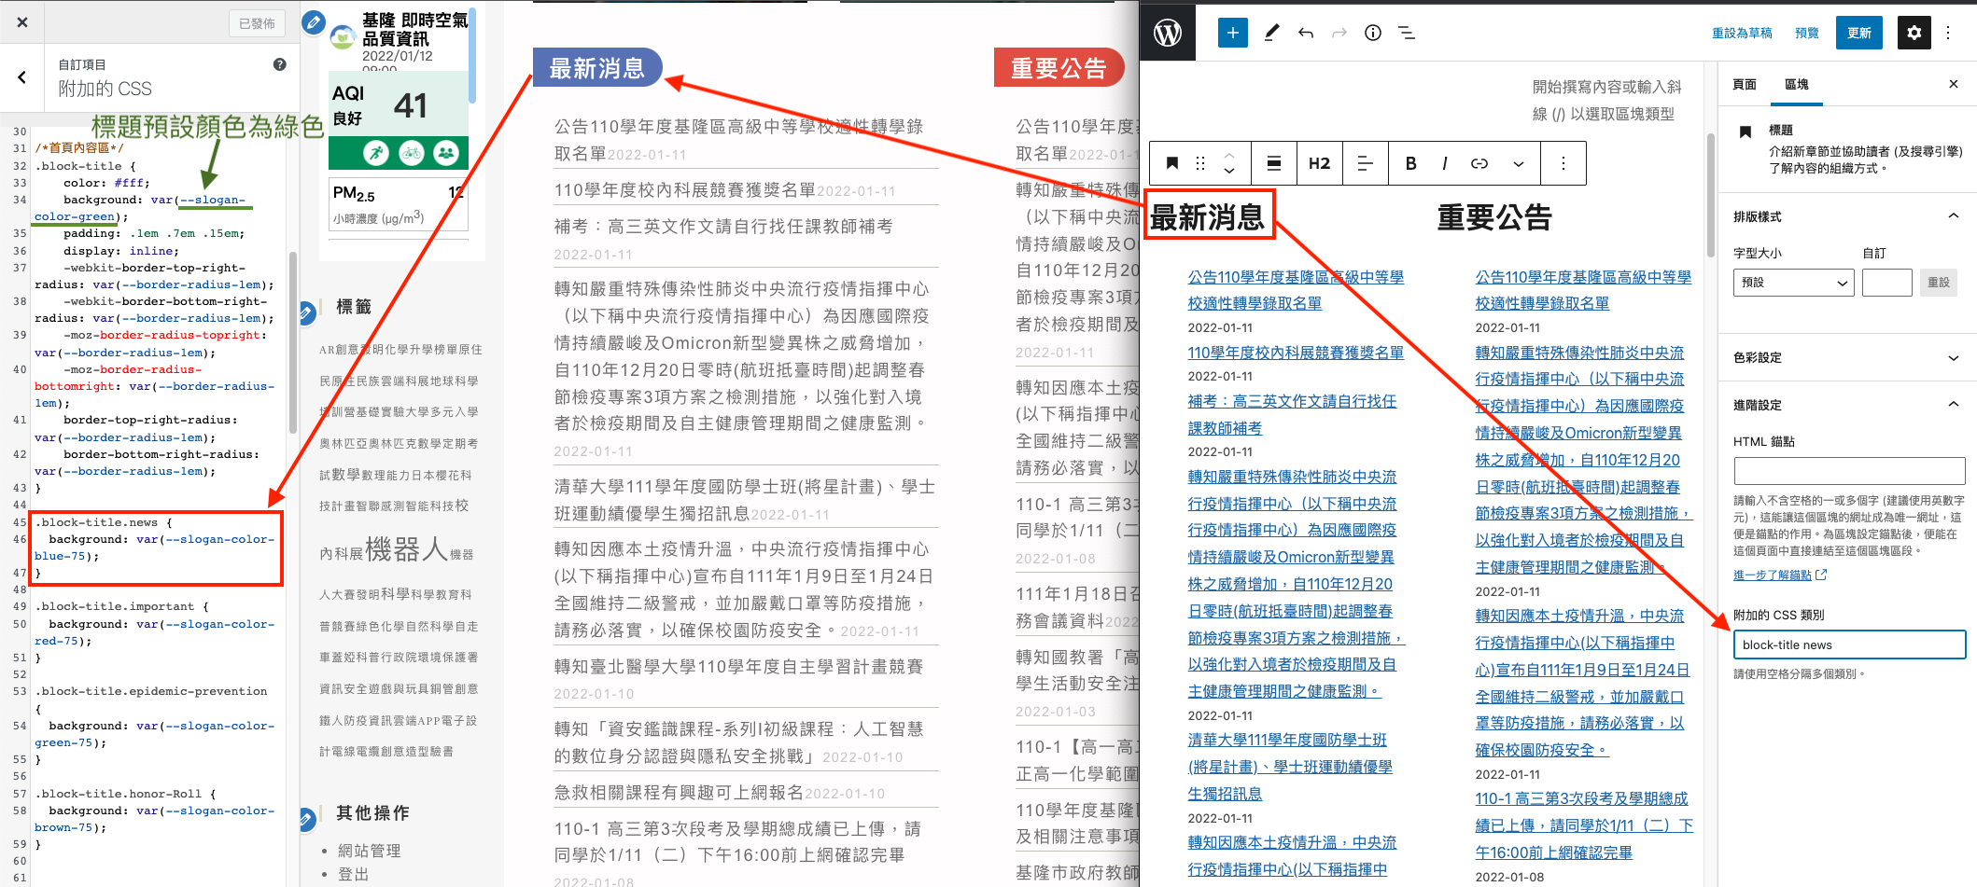Screen dimensions: 1977x887
Task: Insert a link with the toolbar link icon
Action: (x=1479, y=163)
